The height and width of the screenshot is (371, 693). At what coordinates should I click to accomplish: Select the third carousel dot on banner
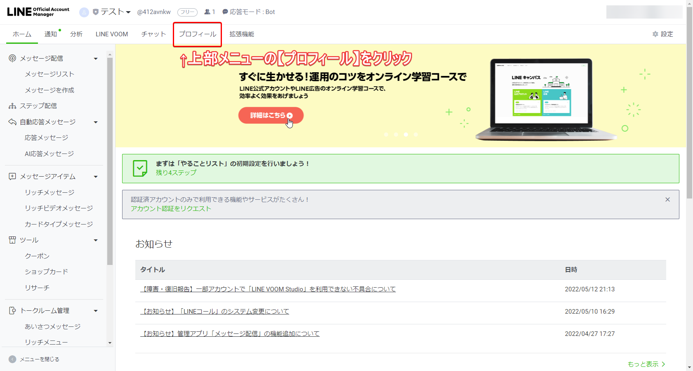(406, 135)
